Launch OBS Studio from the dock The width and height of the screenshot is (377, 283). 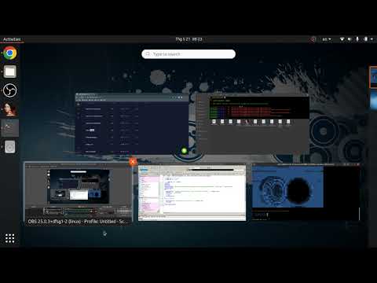(x=10, y=90)
